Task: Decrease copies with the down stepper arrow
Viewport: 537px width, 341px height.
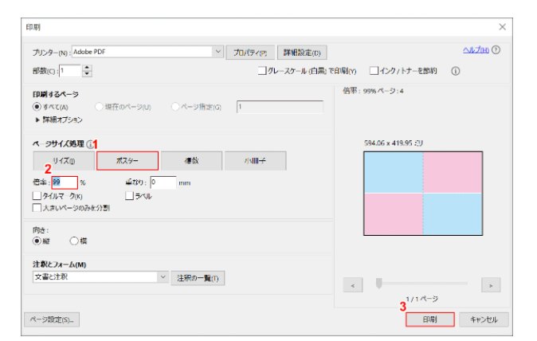Action: coord(87,74)
